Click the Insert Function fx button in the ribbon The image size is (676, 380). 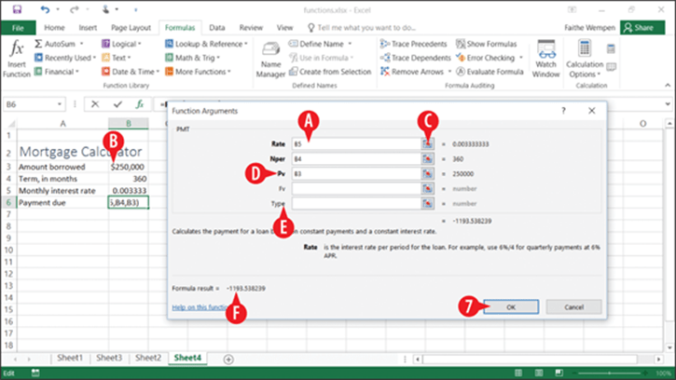click(17, 59)
